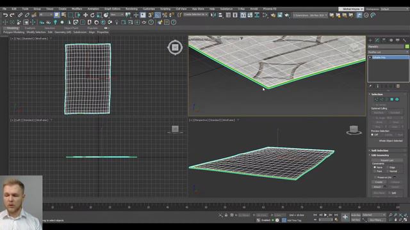This screenshot has width=410, height=230.
Task: Click the Play Animation button
Action: click(325, 215)
